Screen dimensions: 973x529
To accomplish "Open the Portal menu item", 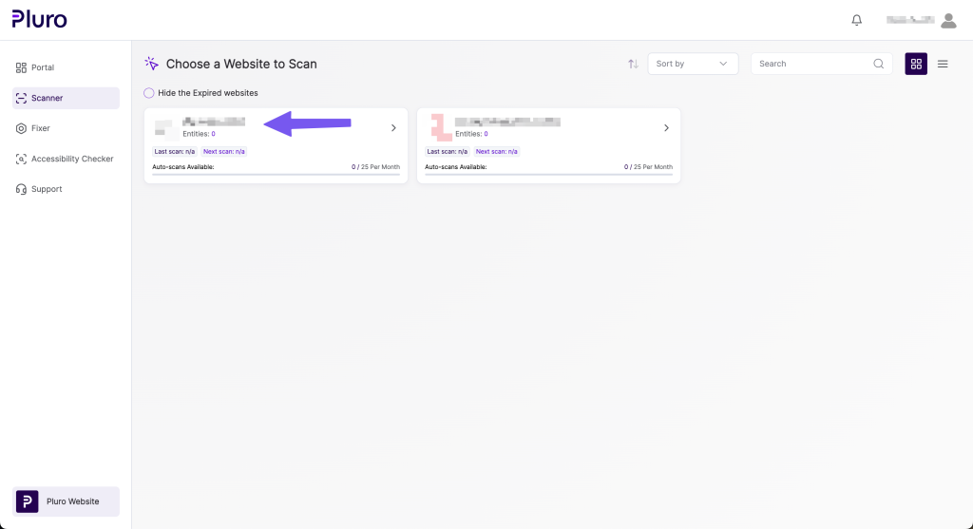I will [43, 67].
